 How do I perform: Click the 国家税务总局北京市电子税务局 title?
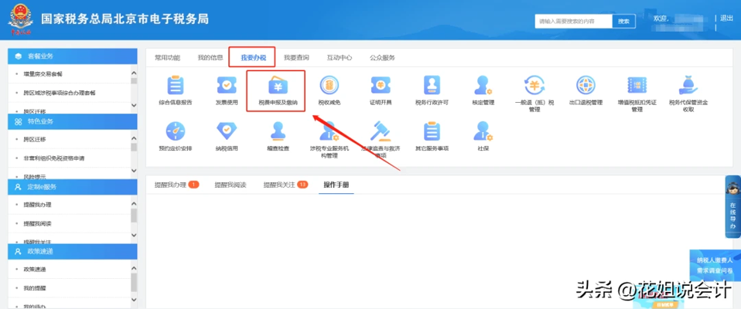coord(125,19)
